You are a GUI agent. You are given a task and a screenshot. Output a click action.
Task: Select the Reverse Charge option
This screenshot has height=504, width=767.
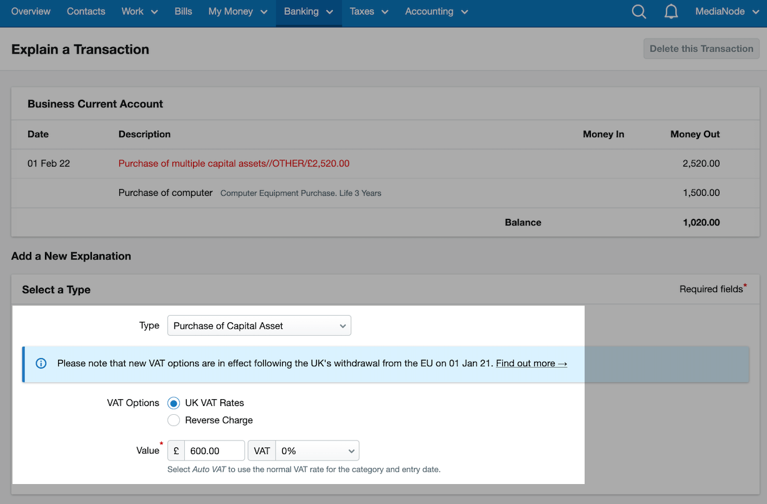click(x=174, y=420)
